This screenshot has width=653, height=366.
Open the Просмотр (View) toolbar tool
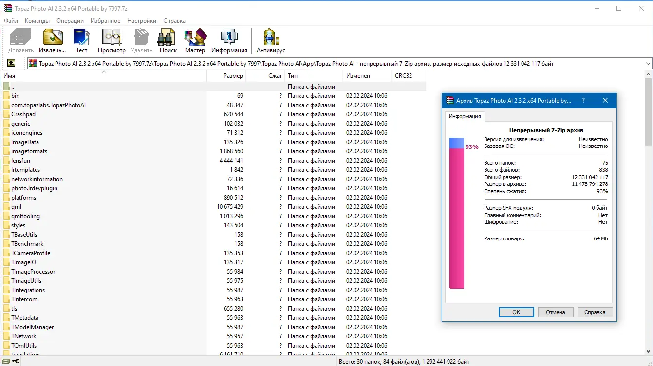tap(112, 37)
